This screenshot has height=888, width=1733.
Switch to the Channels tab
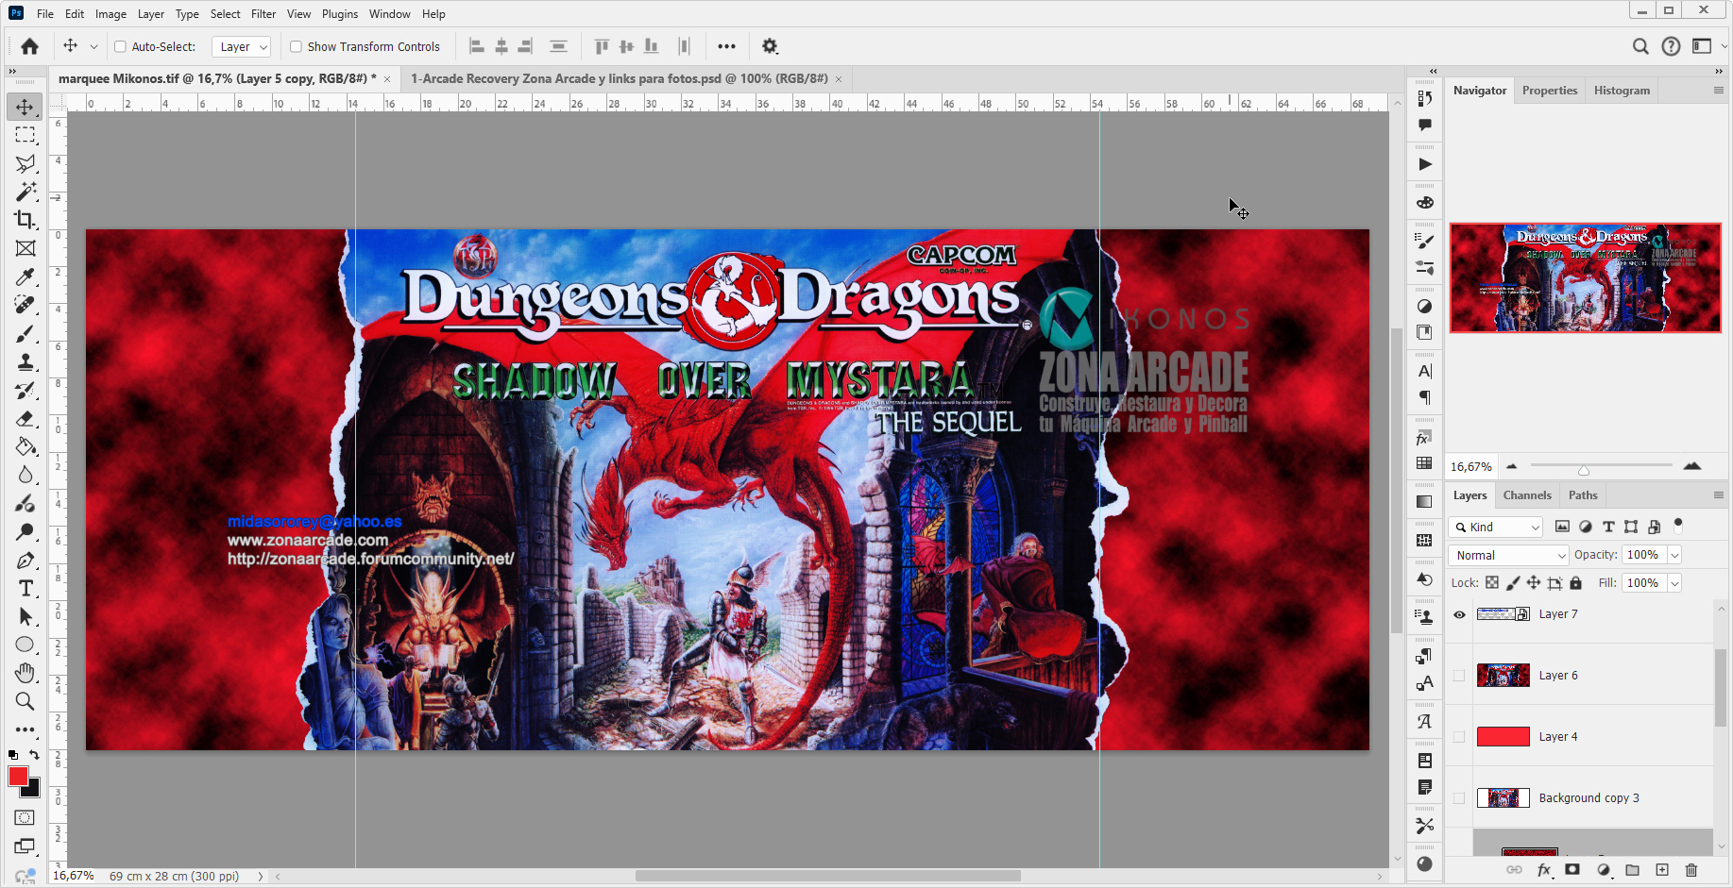[x=1527, y=494]
